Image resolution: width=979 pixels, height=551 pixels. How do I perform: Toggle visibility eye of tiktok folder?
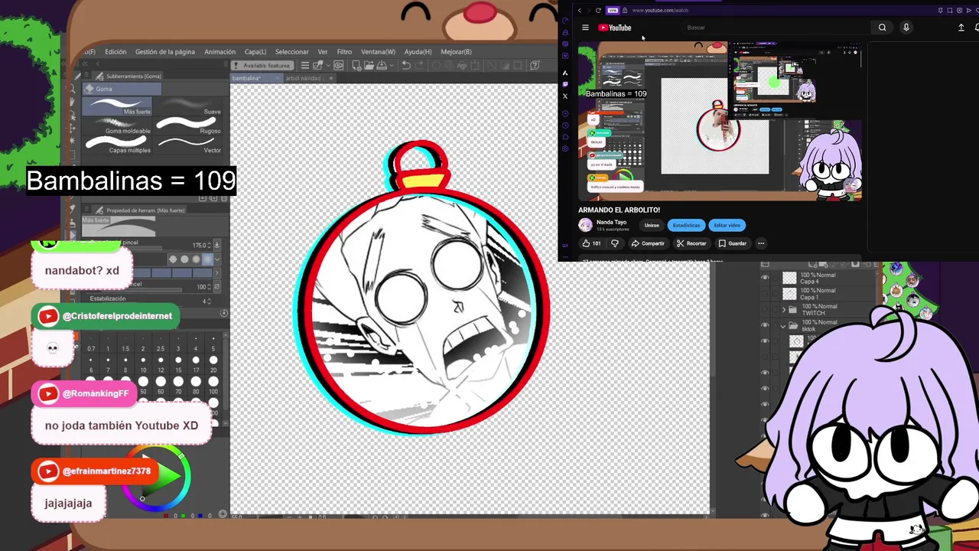pyautogui.click(x=765, y=325)
